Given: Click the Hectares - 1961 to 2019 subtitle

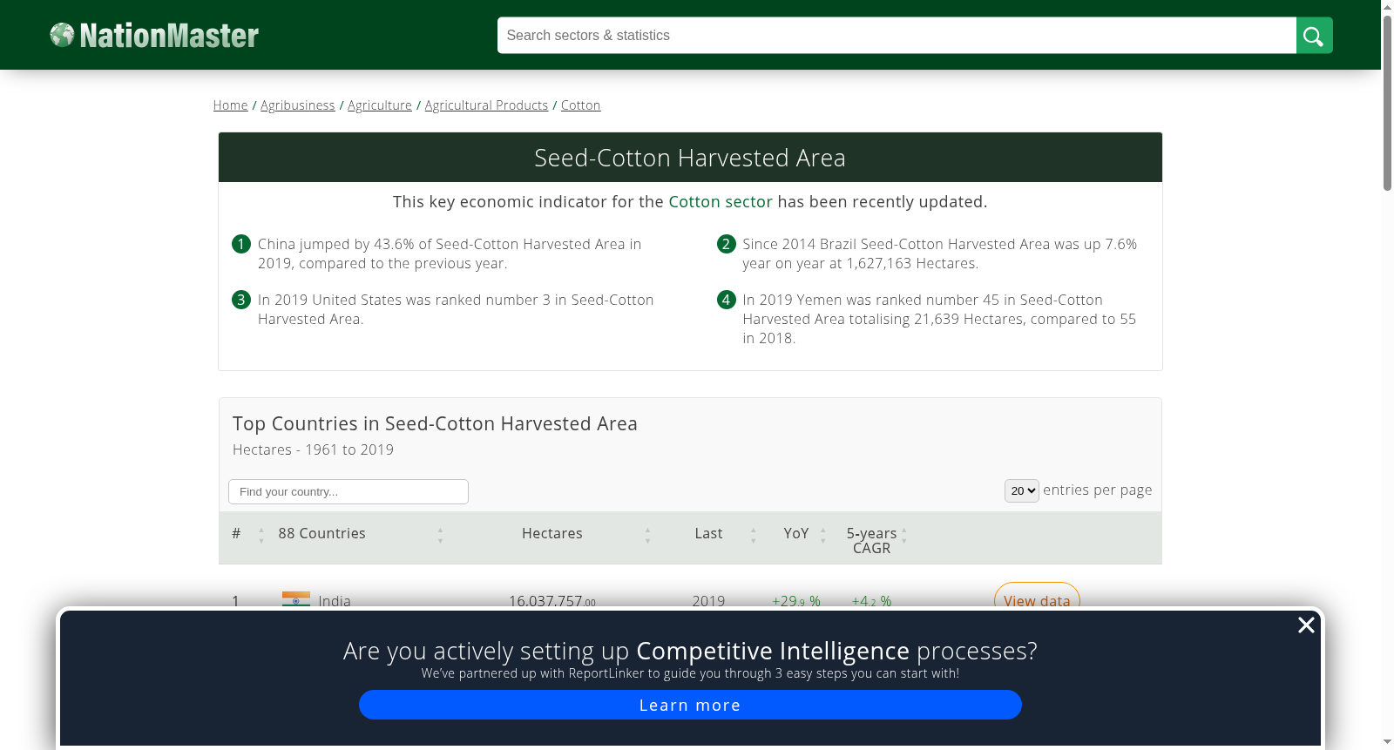Looking at the screenshot, I should [313, 449].
